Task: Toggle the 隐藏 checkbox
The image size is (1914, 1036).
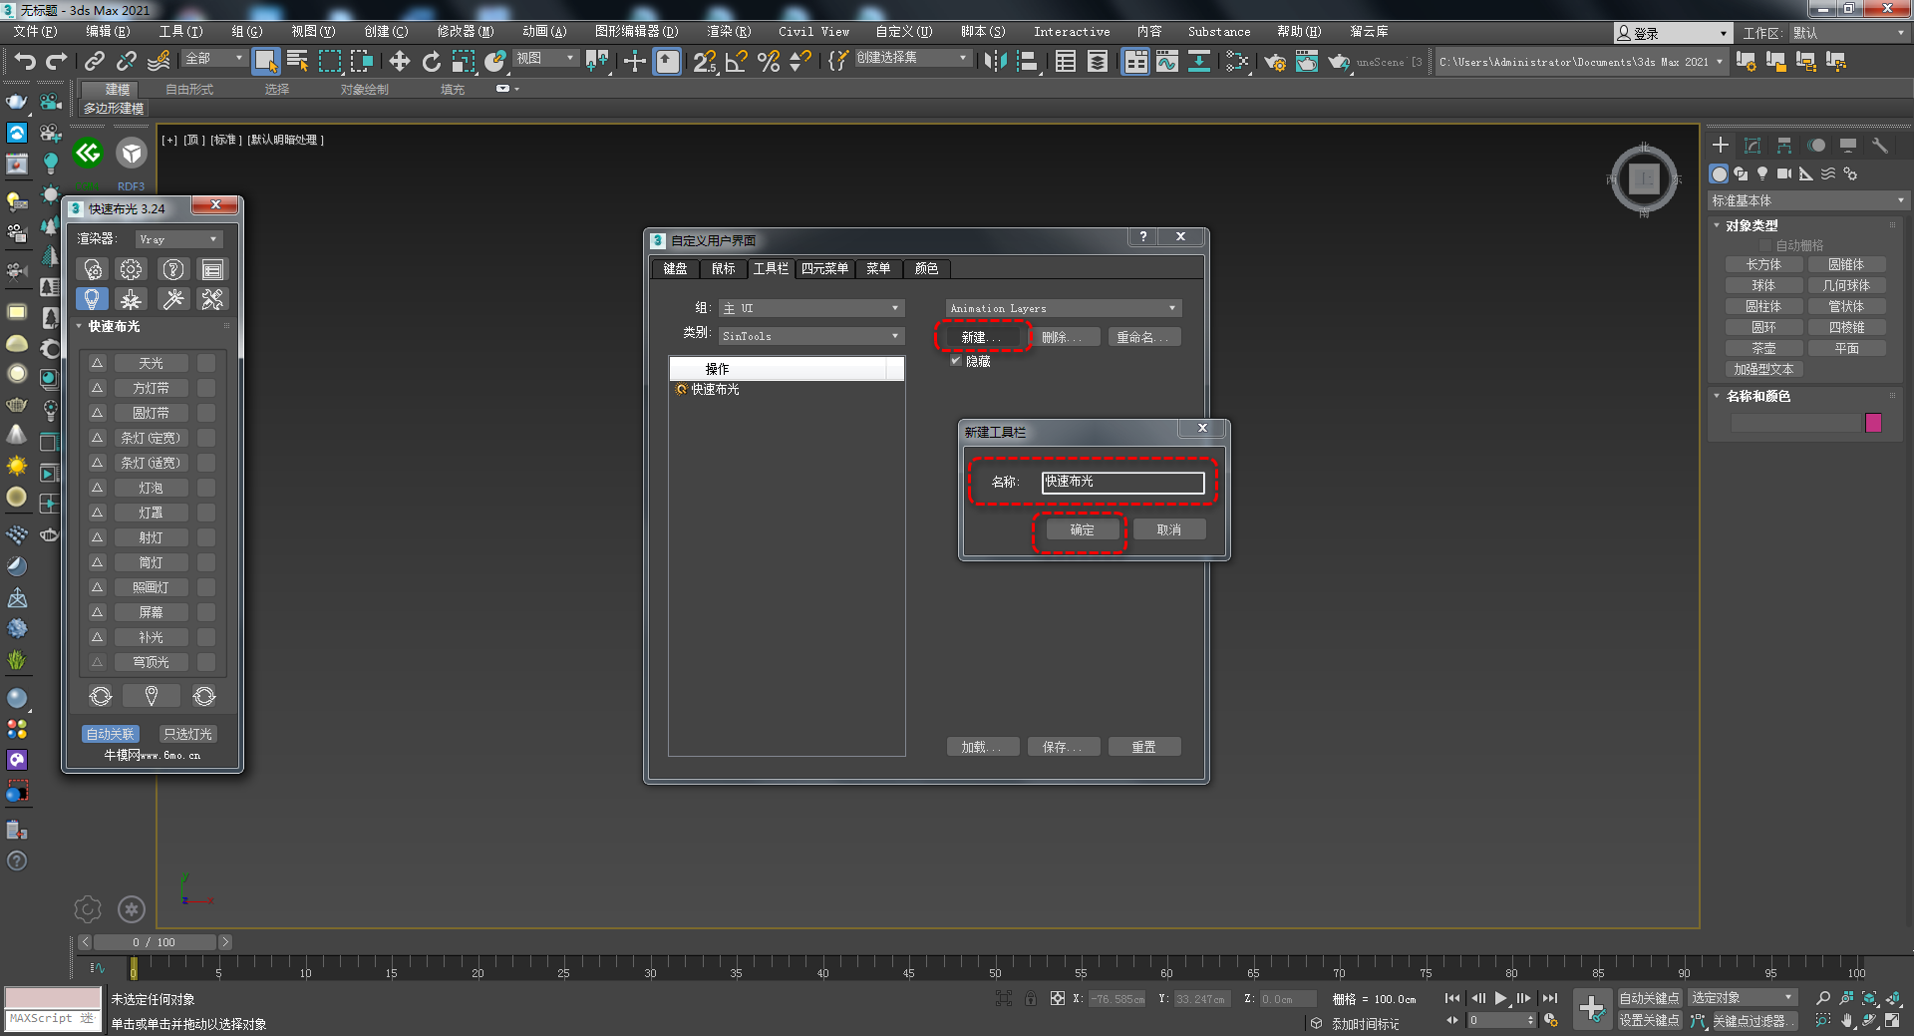Action: (956, 361)
